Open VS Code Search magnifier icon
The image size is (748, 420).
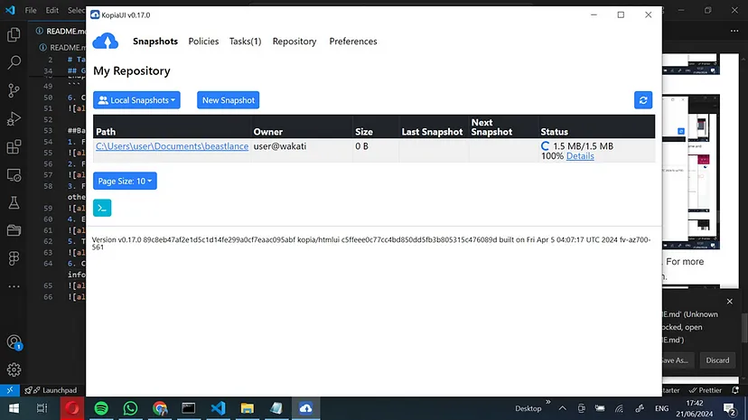click(x=14, y=62)
